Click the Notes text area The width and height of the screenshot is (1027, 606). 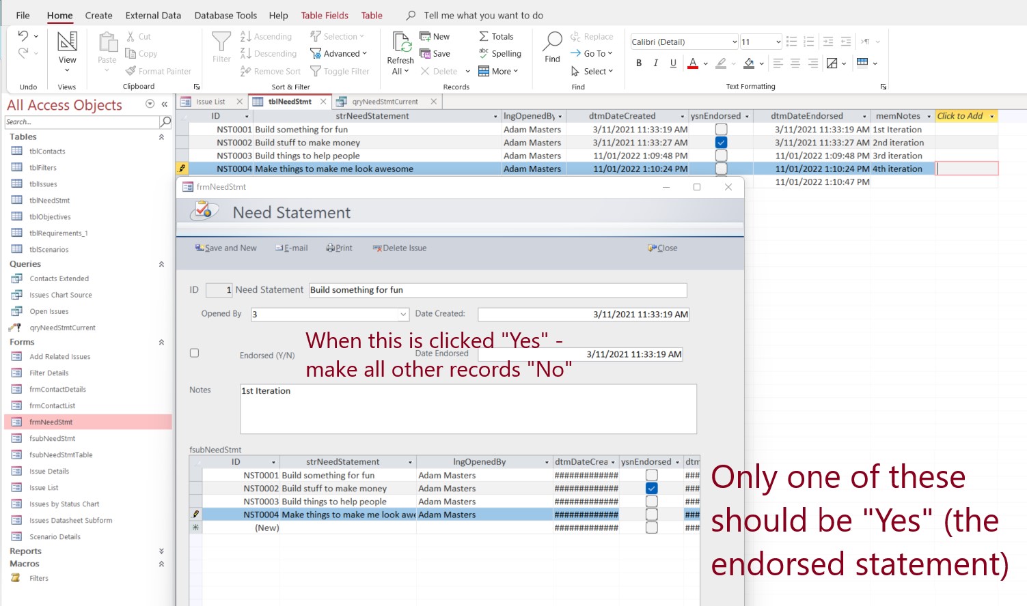[468, 409]
